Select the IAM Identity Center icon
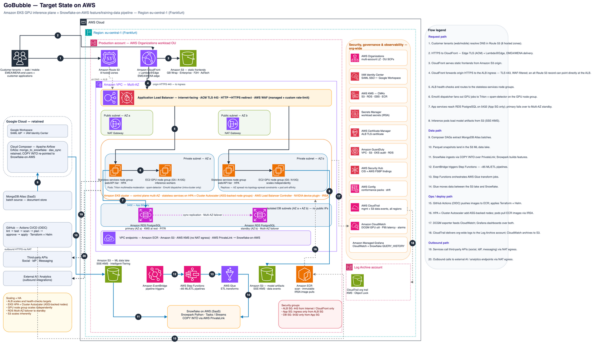The width and height of the screenshot is (592, 354). 355,77
